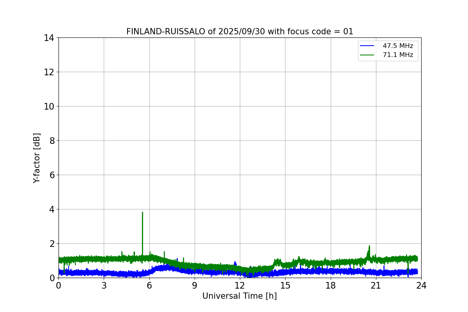The image size is (468, 312).
Task: Click the y-axis tick label 6
Action: pos(52,175)
